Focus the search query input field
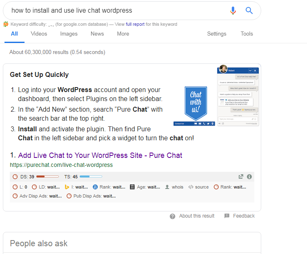307x254 pixels. pyautogui.click(x=117, y=10)
